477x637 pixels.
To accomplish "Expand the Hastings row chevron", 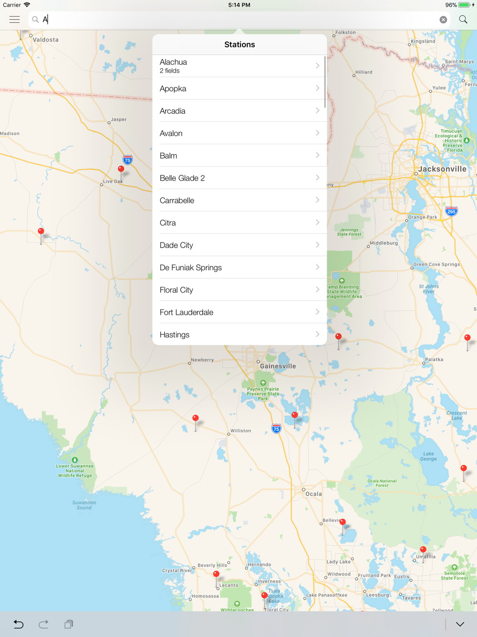I will tap(317, 334).
